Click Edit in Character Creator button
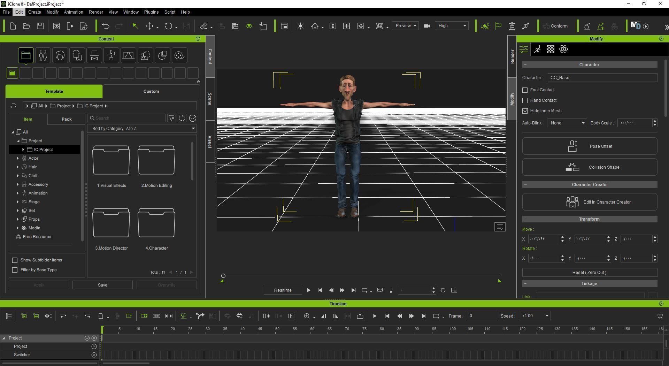Viewport: 669px width, 366px height. [590, 202]
